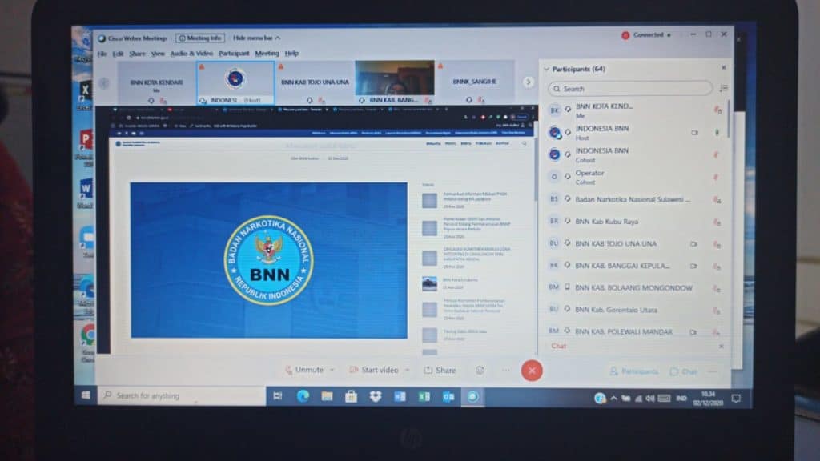The width and height of the screenshot is (820, 461).
Task: Close the Chat panel with X
Action: pyautogui.click(x=722, y=346)
